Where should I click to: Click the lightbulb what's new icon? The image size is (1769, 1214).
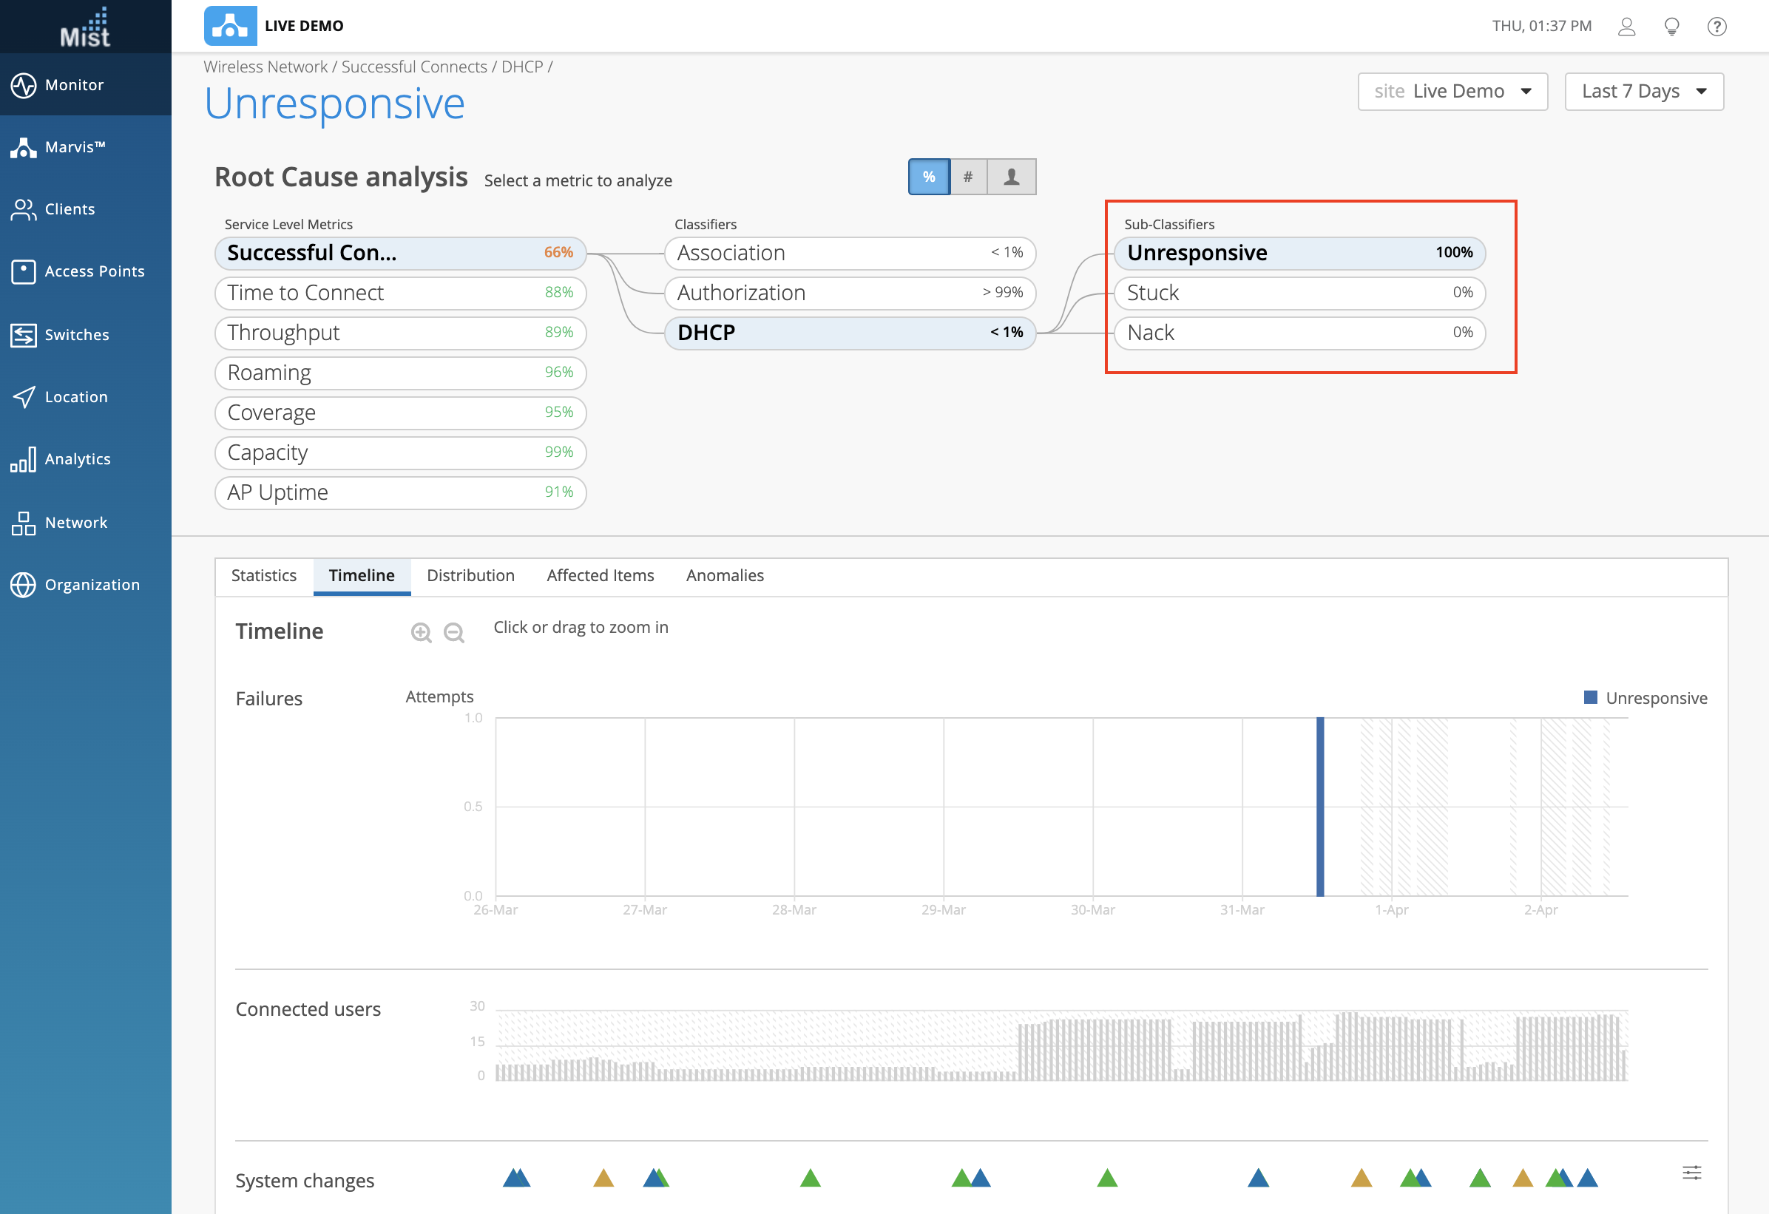click(1671, 27)
